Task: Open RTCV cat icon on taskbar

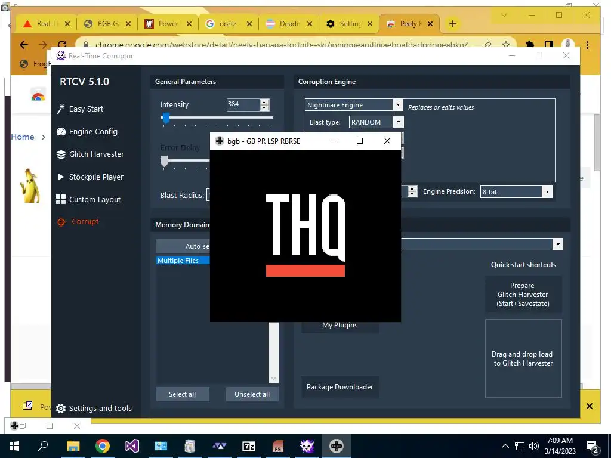Action: (307, 446)
